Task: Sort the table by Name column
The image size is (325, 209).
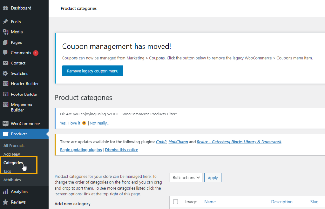Action: pos(210,202)
